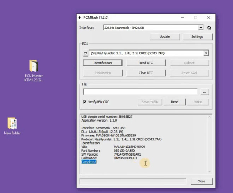This screenshot has width=233, height=193.
Task: Click the DLL: 1.0.0.15 log line
Action: (x=102, y=132)
